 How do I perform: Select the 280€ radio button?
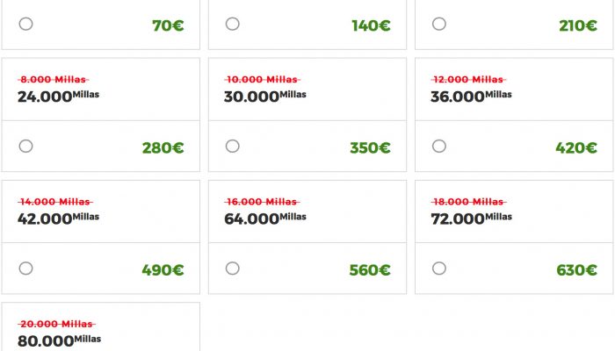click(25, 147)
